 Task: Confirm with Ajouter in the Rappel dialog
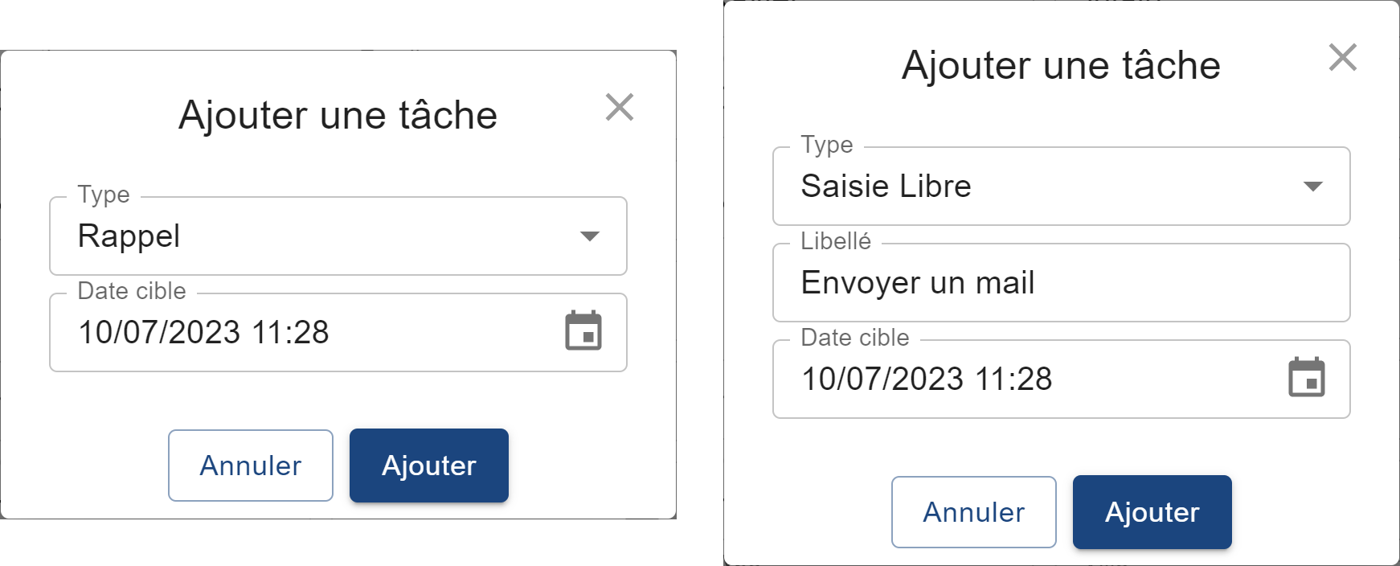tap(429, 466)
